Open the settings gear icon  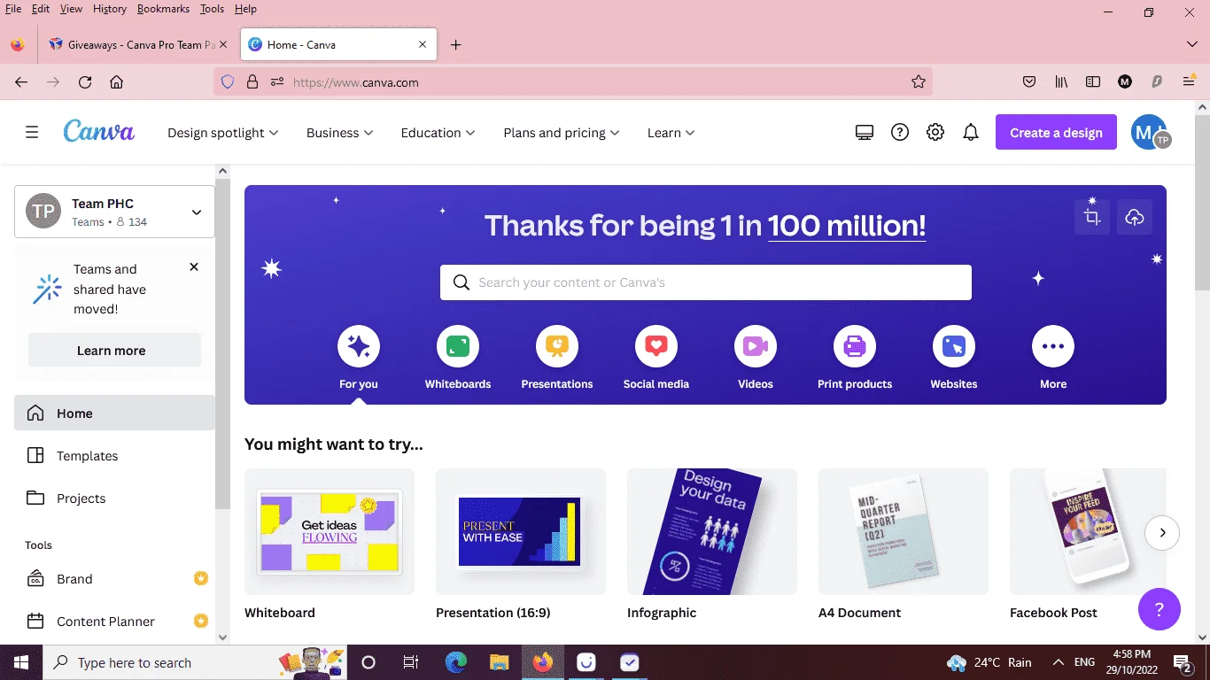click(935, 133)
